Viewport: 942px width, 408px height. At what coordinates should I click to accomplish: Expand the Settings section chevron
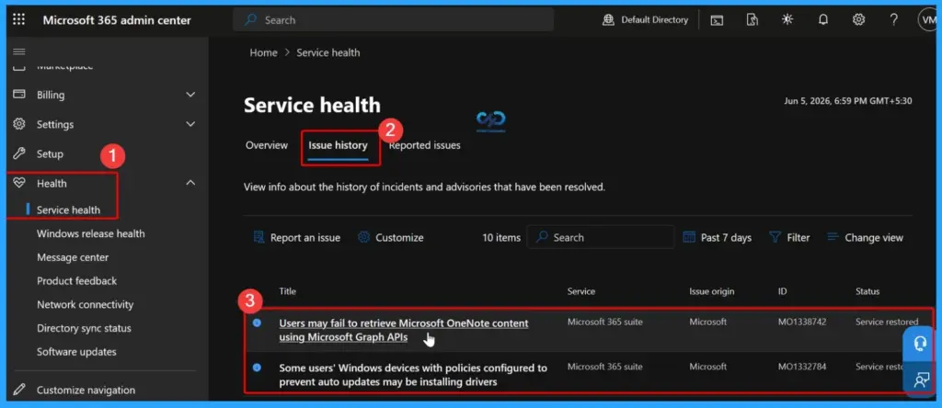click(190, 124)
